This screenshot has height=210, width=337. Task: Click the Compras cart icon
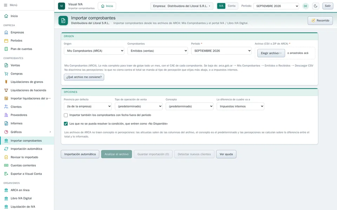6,74
